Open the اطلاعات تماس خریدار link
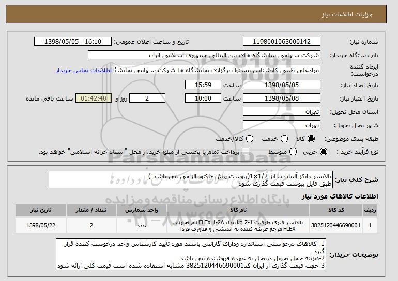The width and height of the screenshot is (398, 281). [x=84, y=70]
